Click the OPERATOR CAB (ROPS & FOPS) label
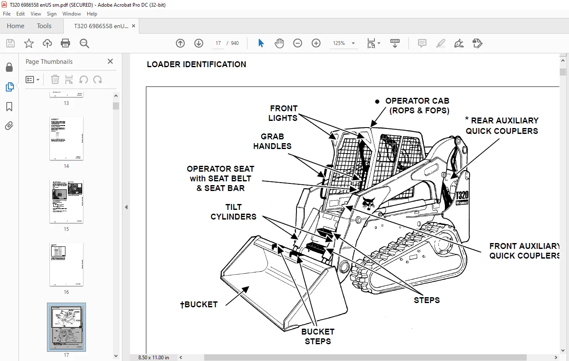 417,106
